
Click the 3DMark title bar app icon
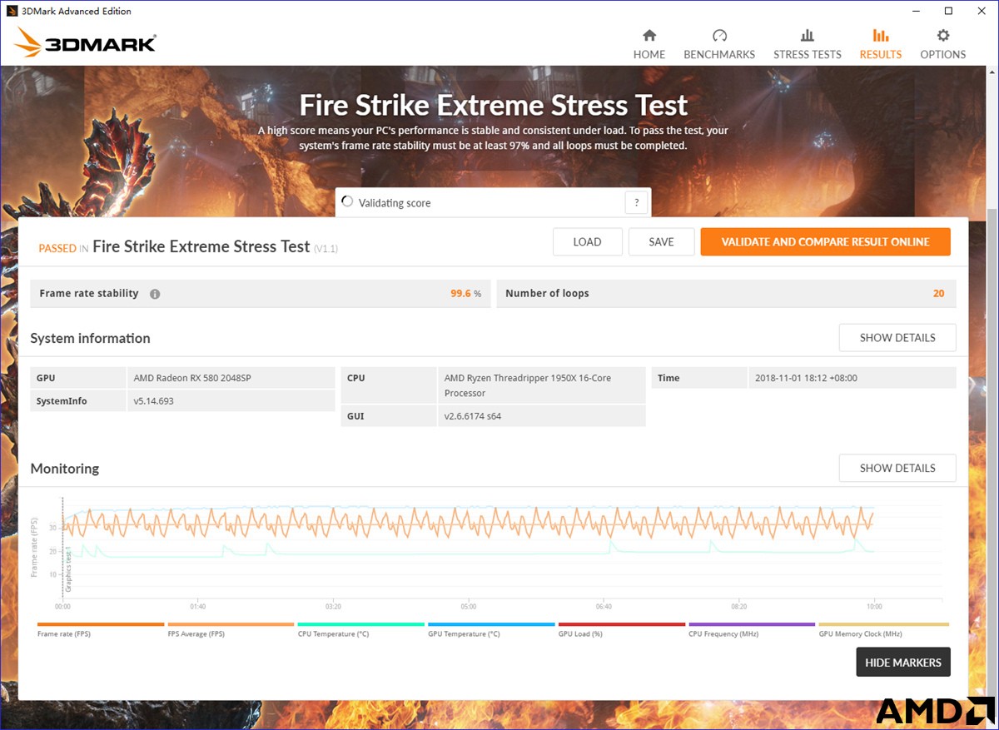click(11, 11)
